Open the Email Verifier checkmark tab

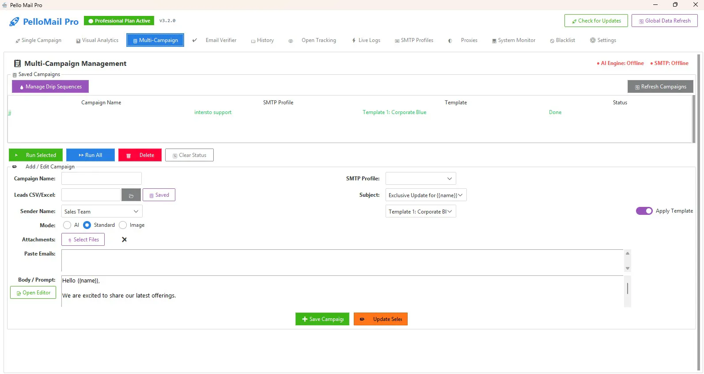(215, 40)
